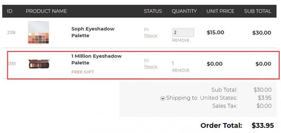Remove the 1 Million Eyeshadow Palette free gift
281x133 pixels.
click(x=181, y=70)
